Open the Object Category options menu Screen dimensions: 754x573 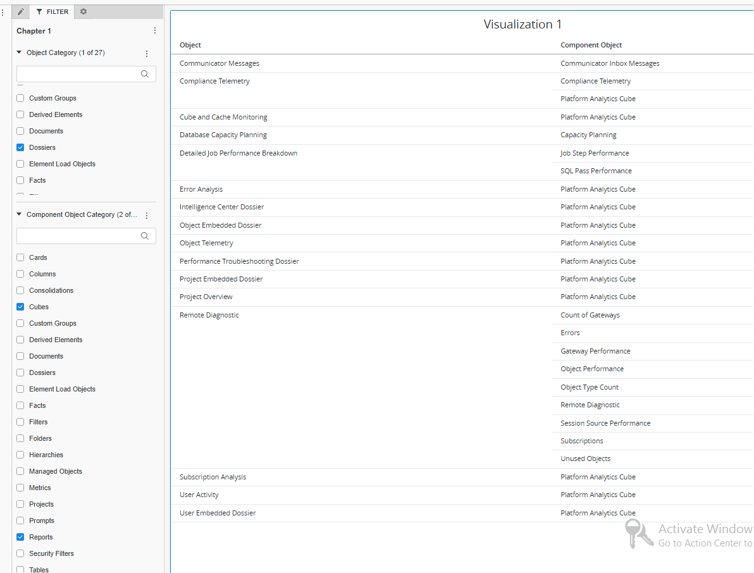coord(146,53)
